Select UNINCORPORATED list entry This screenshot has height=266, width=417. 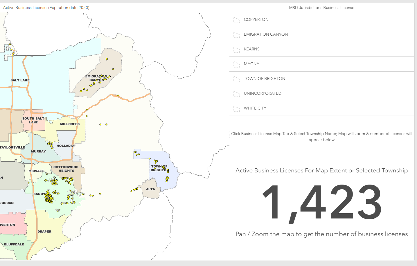click(322, 94)
